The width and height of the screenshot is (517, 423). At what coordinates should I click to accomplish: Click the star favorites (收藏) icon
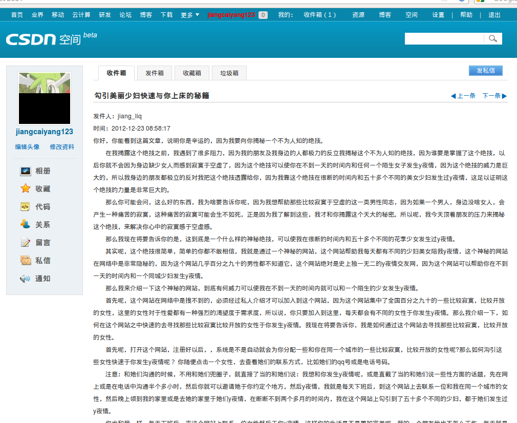point(25,189)
